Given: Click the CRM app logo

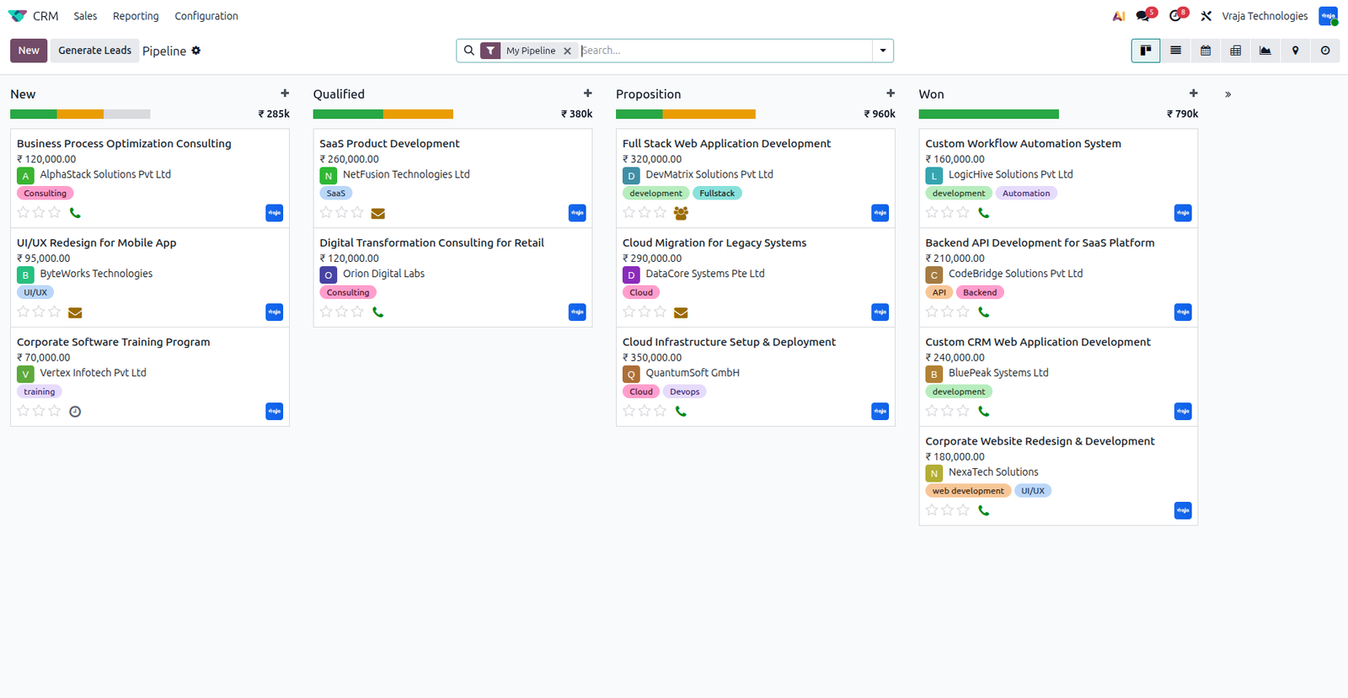Looking at the screenshot, I should pos(17,16).
